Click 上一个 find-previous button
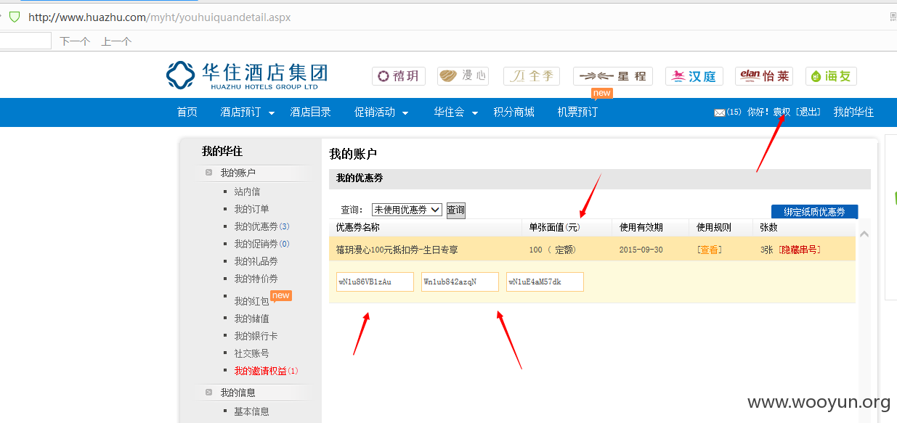This screenshot has width=897, height=423. (116, 41)
